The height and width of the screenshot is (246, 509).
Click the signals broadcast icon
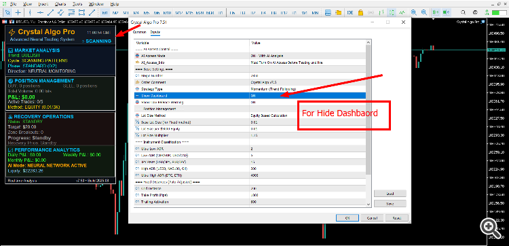tap(371, 13)
